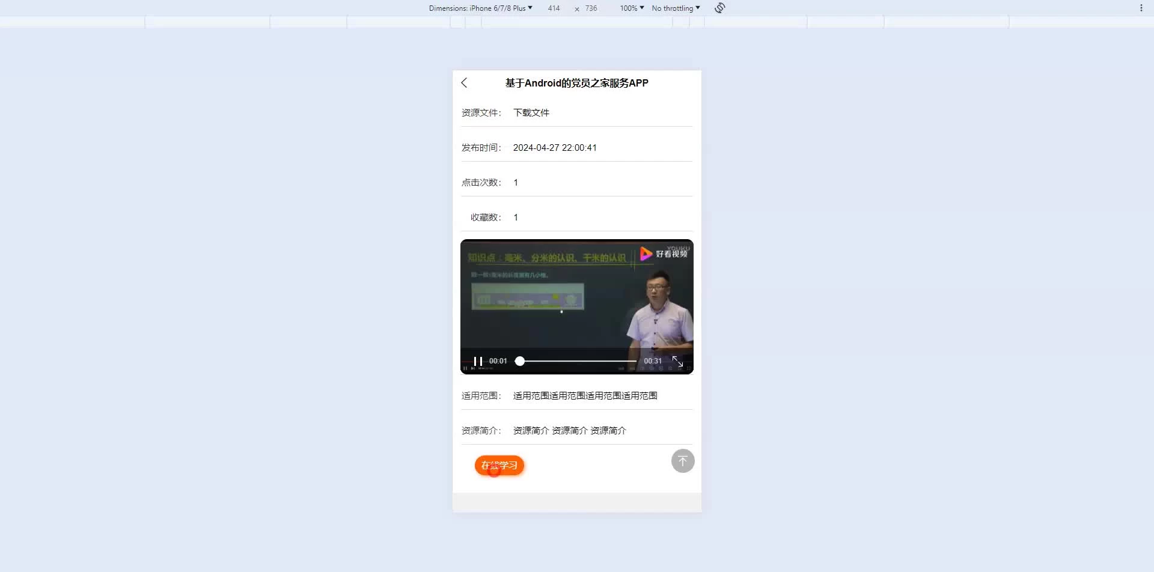Click the video progress slider handle

pyautogui.click(x=520, y=361)
